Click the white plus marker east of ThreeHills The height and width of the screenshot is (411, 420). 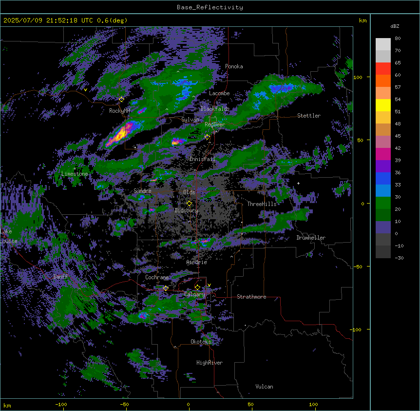point(298,183)
